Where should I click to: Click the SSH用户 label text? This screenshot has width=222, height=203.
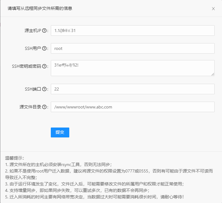pos(33,48)
